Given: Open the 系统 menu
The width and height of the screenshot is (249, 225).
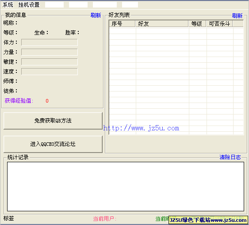Looking at the screenshot, I should pyautogui.click(x=8, y=5).
